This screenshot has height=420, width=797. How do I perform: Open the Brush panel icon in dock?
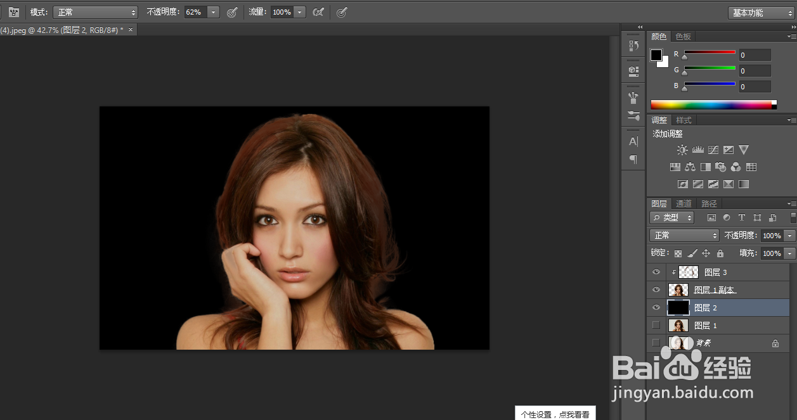[633, 98]
